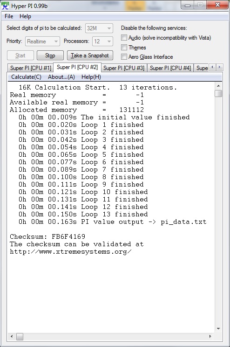Click the disabled Start button
This screenshot has width=230, height=347.
click(x=20, y=56)
